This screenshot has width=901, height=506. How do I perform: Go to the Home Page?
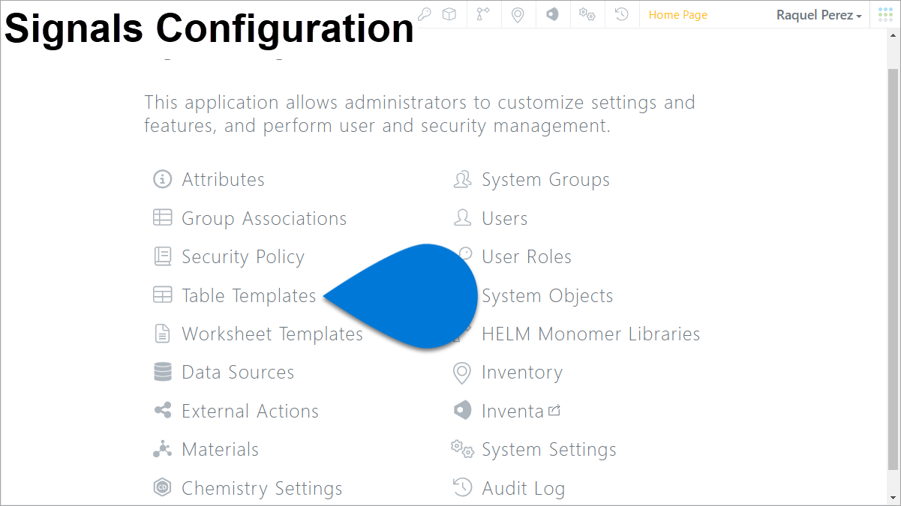677,14
